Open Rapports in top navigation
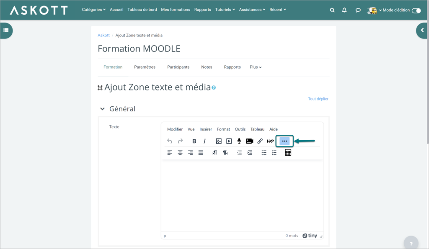429x249 pixels. [203, 10]
